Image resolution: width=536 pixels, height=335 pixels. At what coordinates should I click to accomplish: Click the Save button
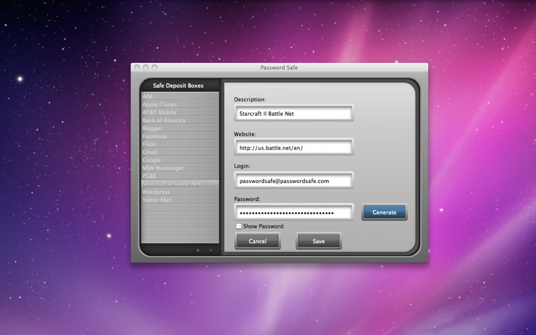click(x=318, y=241)
